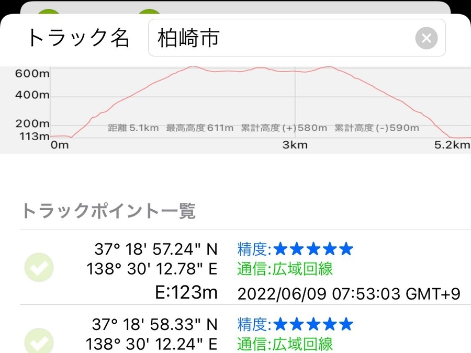Clear the track name field
The width and height of the screenshot is (471, 353).
pyautogui.click(x=426, y=38)
